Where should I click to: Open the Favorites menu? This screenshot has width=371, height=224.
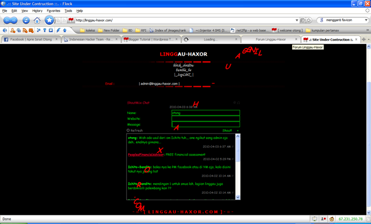coord(53,11)
